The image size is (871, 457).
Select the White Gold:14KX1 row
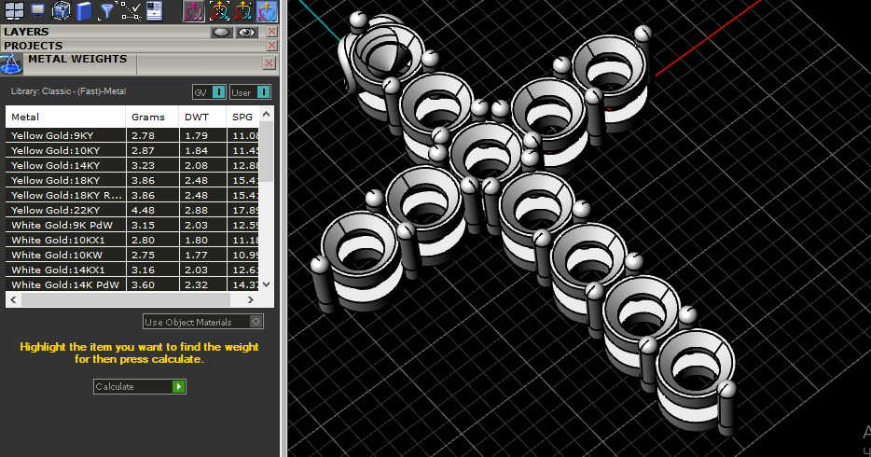131,270
